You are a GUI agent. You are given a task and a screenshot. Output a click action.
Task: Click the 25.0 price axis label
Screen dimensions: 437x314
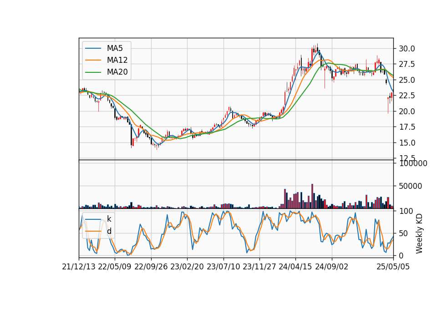(407, 80)
